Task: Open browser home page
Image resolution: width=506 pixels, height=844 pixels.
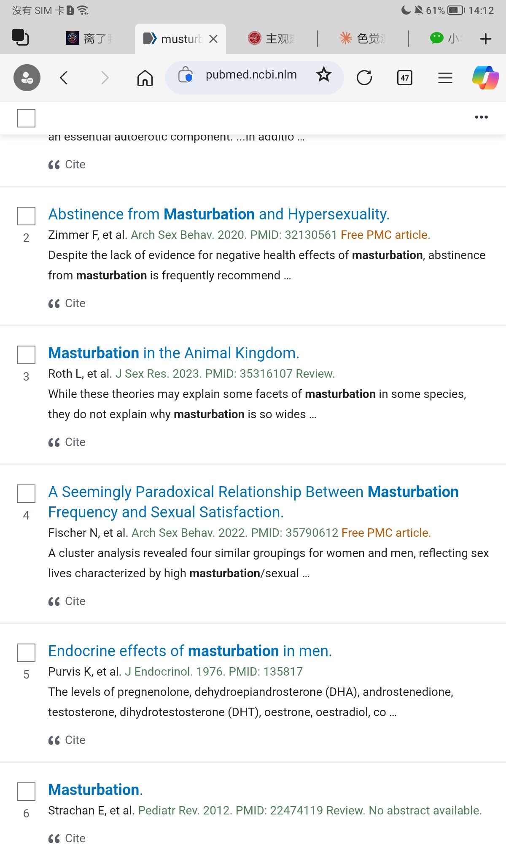Action: [x=145, y=78]
